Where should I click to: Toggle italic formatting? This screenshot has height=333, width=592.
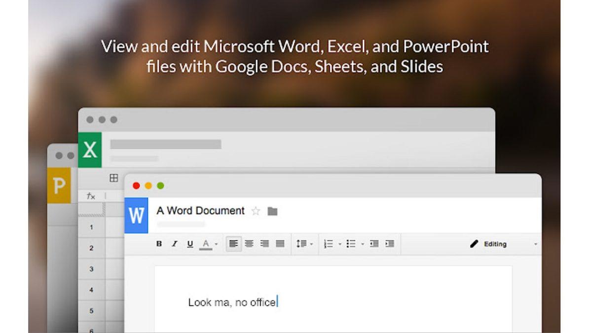point(174,243)
